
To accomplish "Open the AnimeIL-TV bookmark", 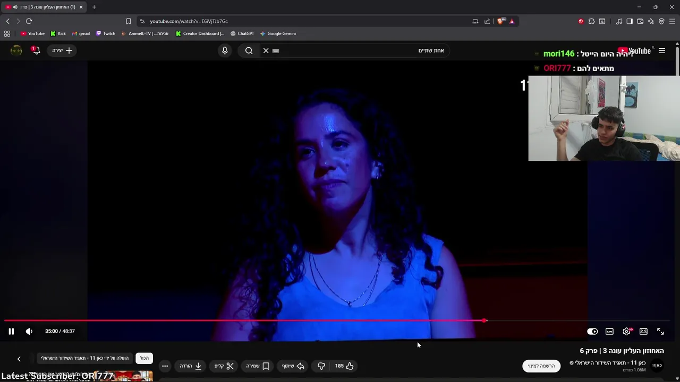I will pos(145,33).
